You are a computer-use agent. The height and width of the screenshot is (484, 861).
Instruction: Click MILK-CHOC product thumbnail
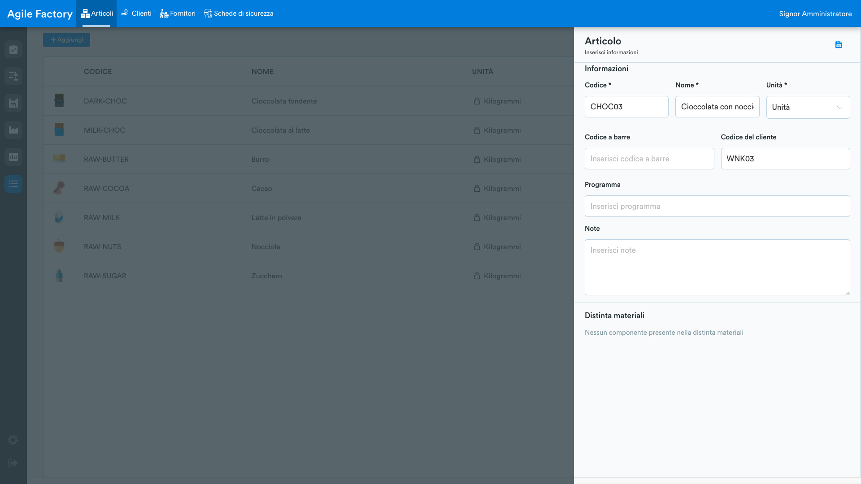(x=59, y=130)
